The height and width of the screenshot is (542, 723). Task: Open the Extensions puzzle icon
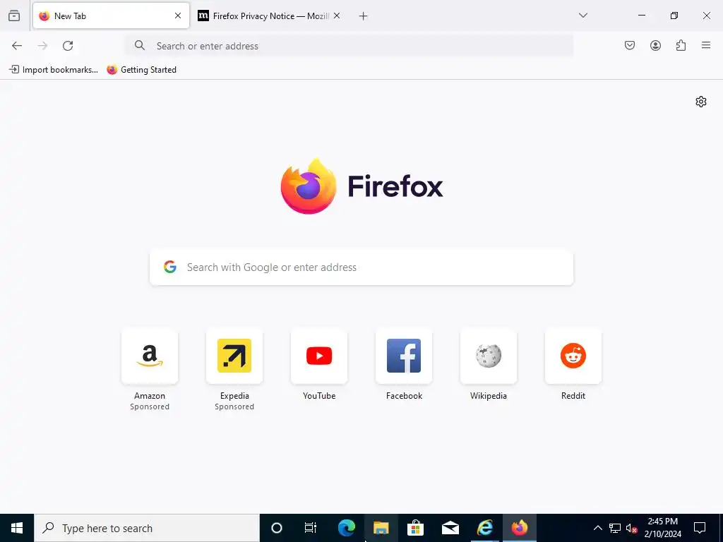(681, 45)
